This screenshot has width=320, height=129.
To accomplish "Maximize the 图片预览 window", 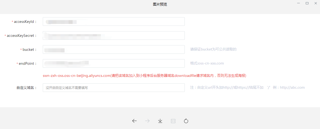I will pos(307,3).
